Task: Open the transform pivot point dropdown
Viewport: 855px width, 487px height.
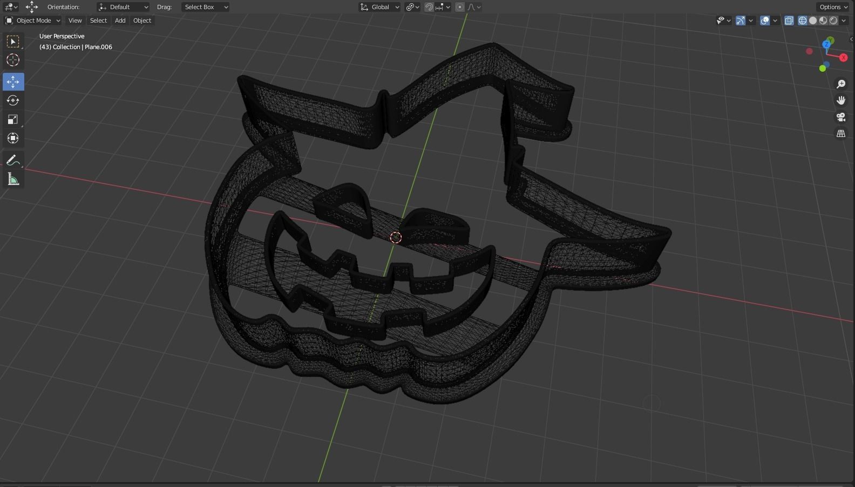Action: 413,7
